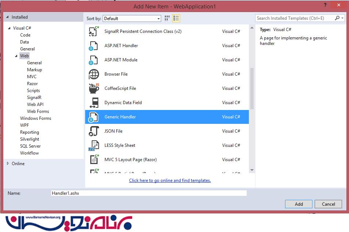349x232 pixels.
Task: Click the Add button
Action: click(x=299, y=204)
